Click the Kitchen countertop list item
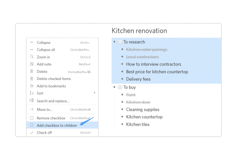Image resolution: width=234 pixels, height=154 pixels. [x=144, y=117]
